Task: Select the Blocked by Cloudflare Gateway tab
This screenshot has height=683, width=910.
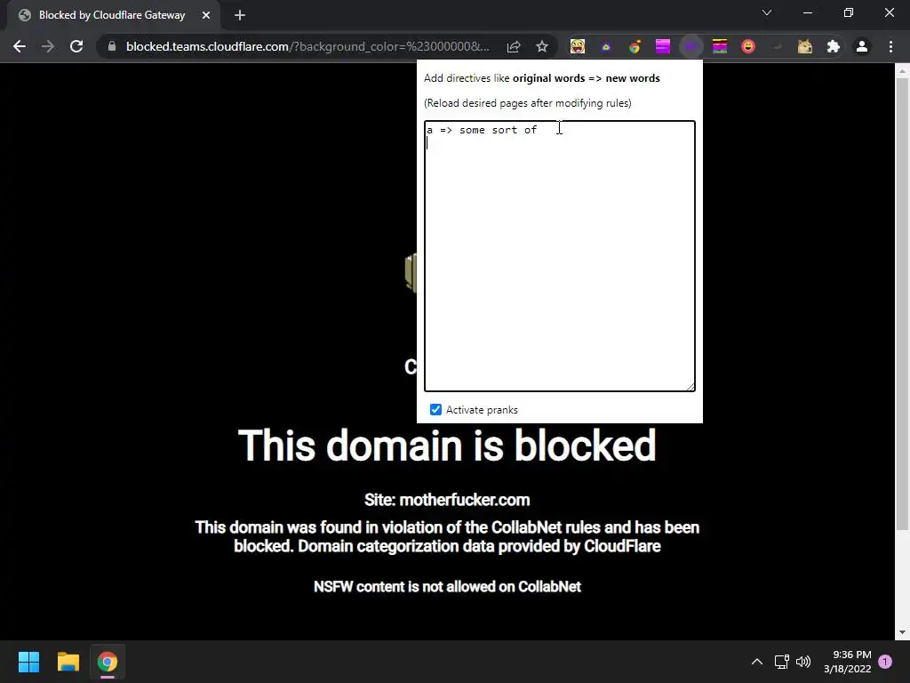Action: (x=113, y=15)
